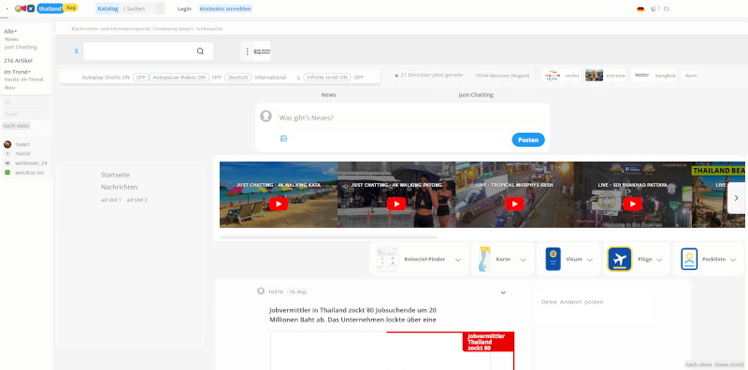Click Kostenlos anmelden button
The width and height of the screenshot is (748, 370).
[225, 8]
